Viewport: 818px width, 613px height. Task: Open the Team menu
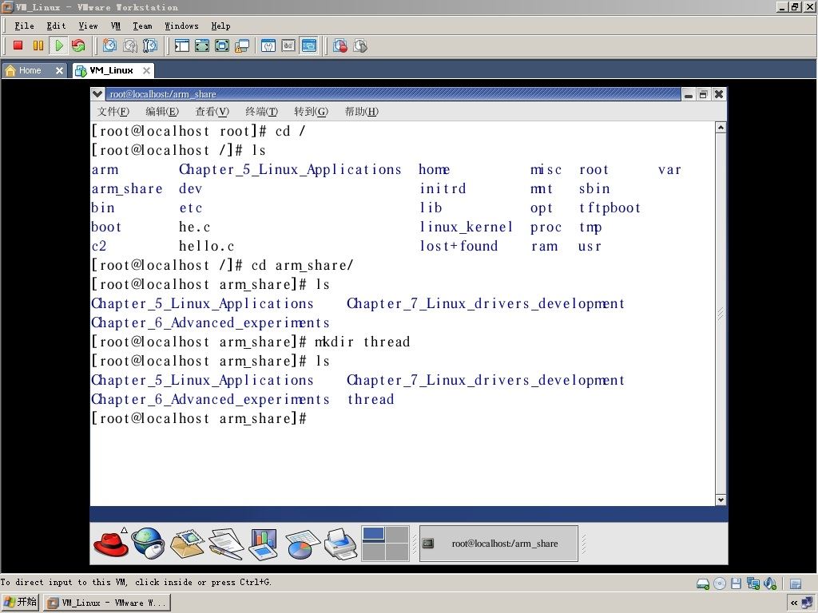[x=142, y=26]
